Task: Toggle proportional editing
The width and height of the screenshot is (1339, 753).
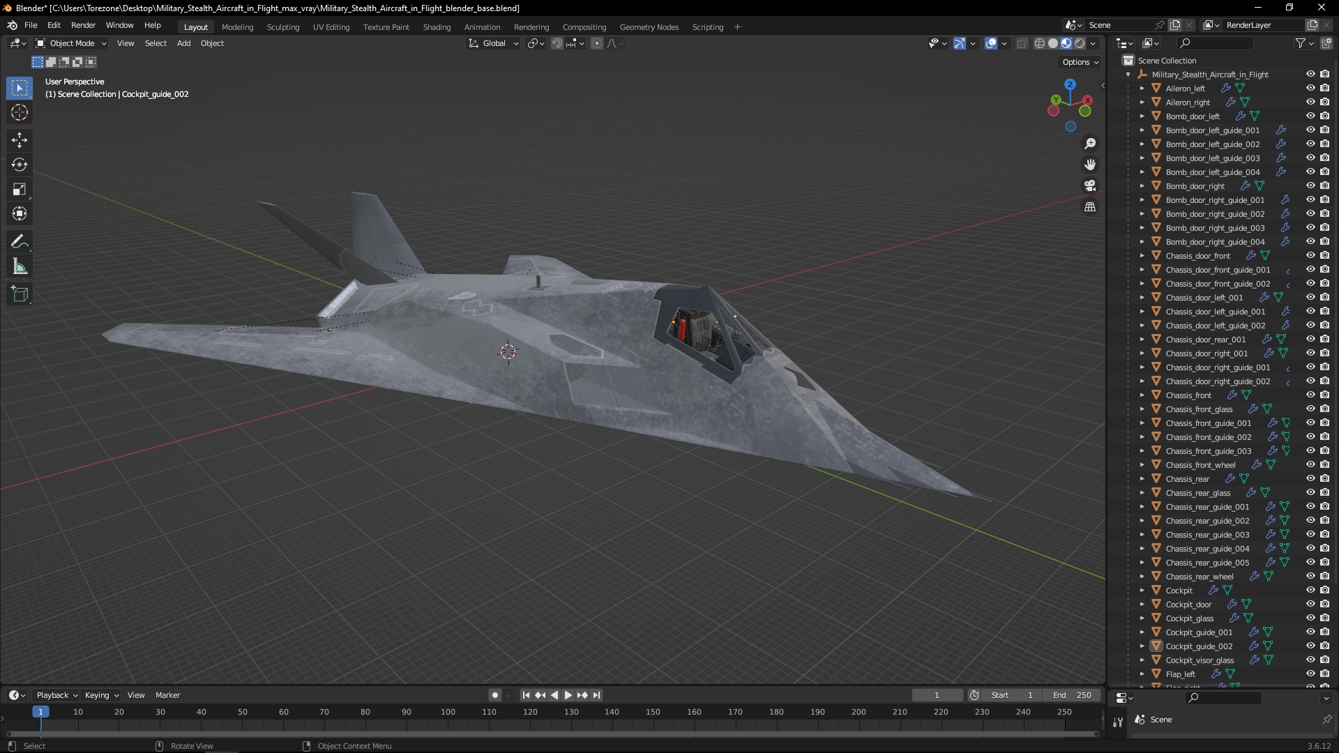Action: 596,43
